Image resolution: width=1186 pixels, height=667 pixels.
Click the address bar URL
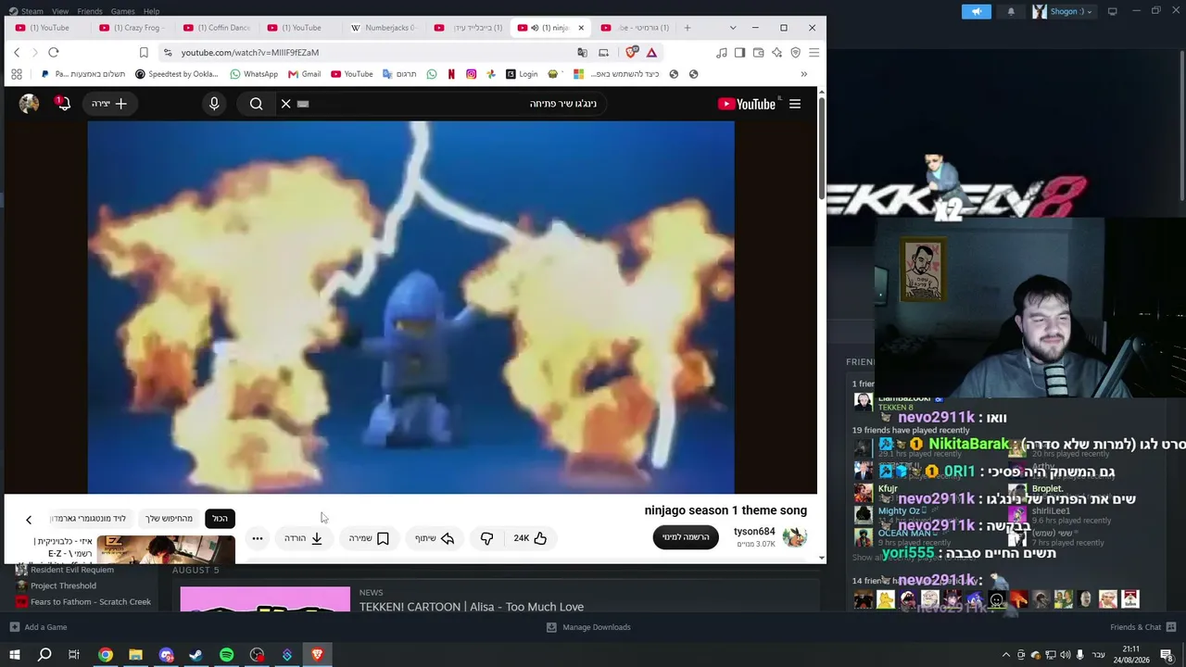point(250,53)
